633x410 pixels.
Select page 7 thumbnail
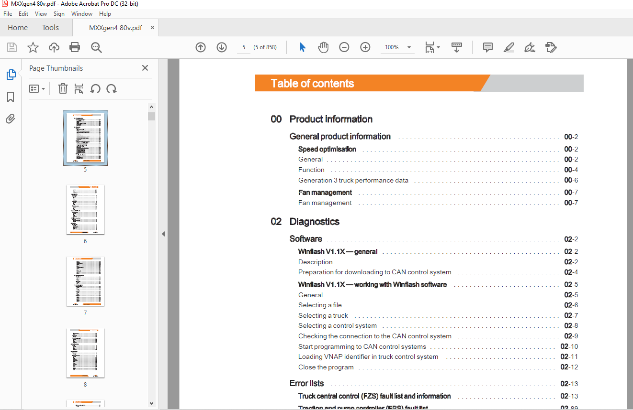click(x=85, y=281)
